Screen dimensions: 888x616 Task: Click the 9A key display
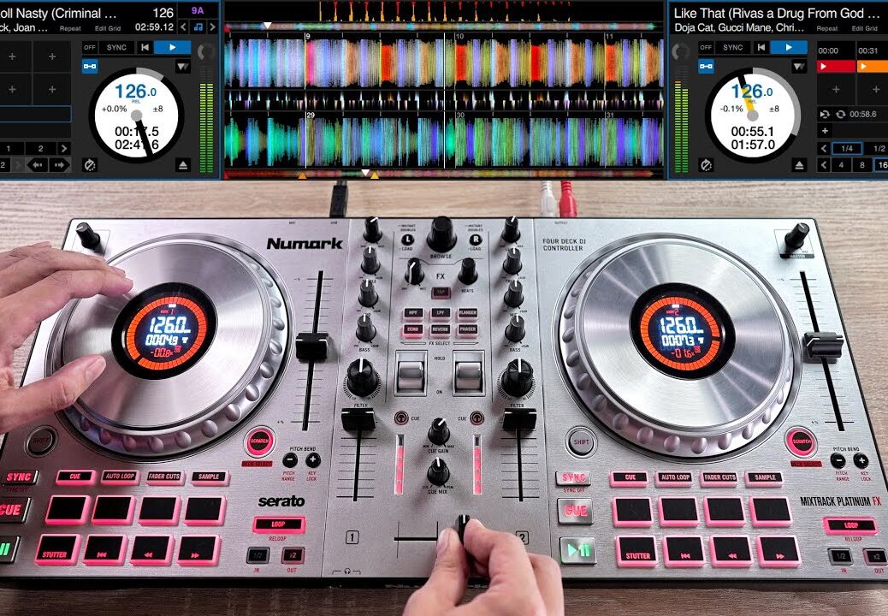click(198, 10)
